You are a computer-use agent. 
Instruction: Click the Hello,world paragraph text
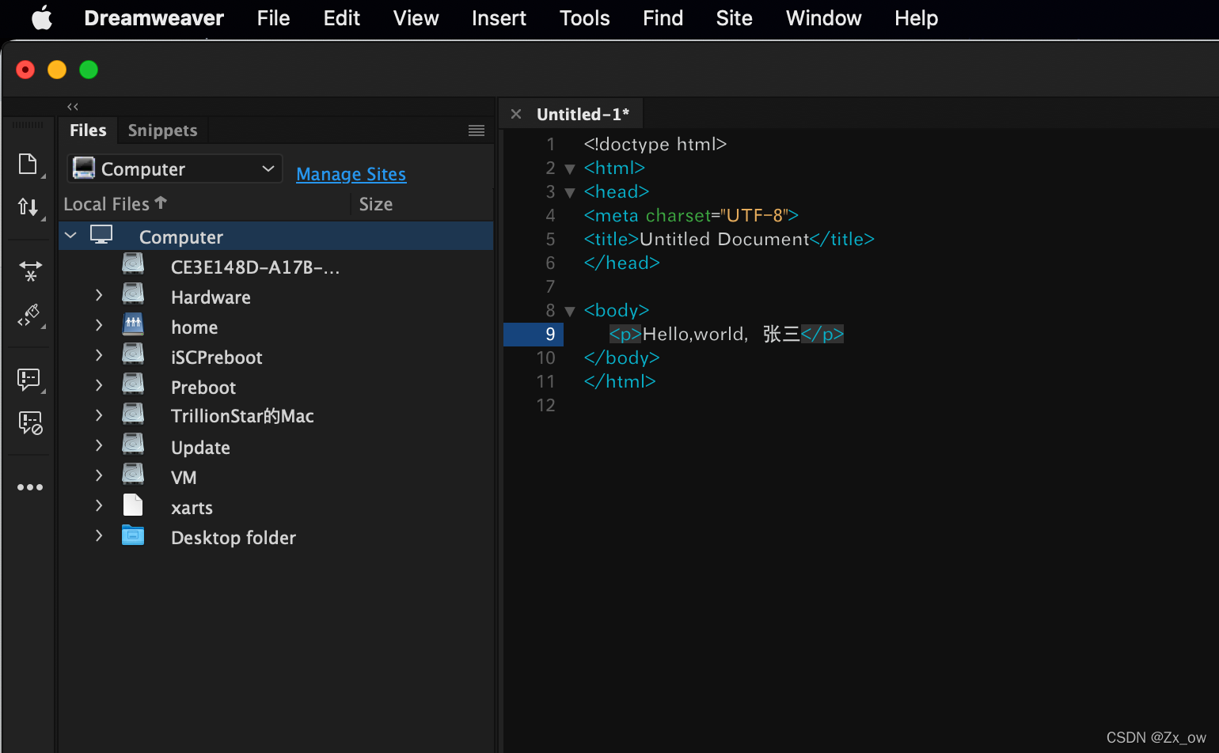(x=721, y=334)
